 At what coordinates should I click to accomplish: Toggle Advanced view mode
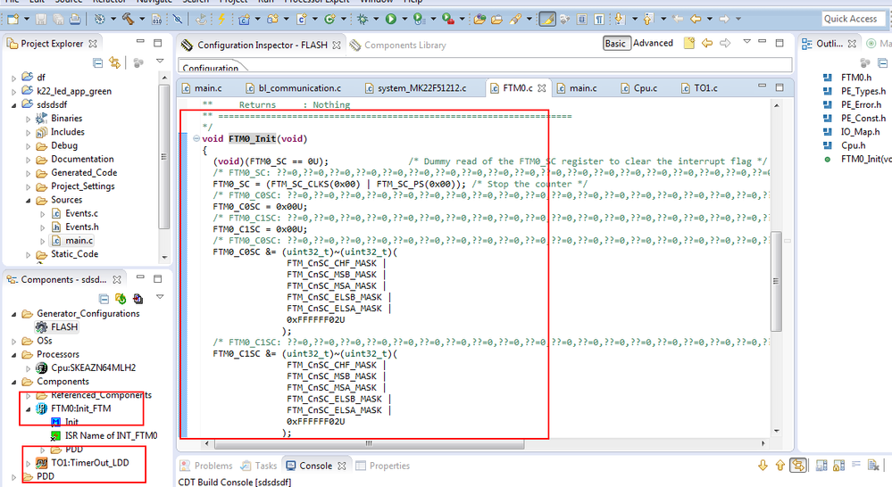tap(653, 43)
